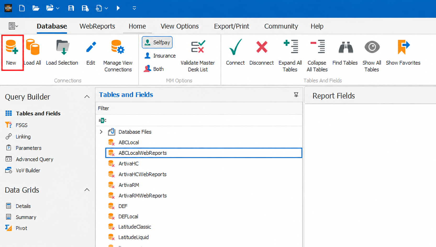
Task: Open the application menu button left of Database
Action: tap(13, 26)
